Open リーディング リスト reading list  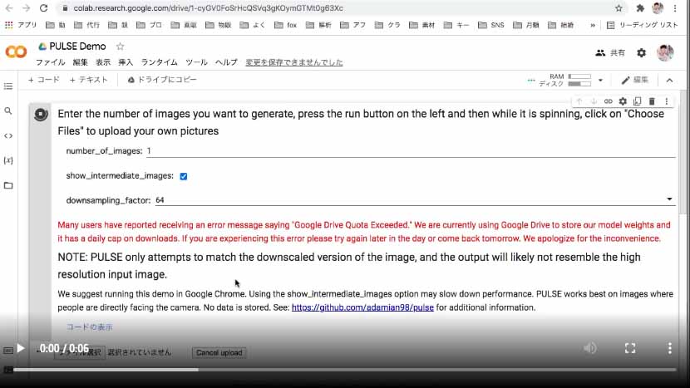tap(642, 25)
